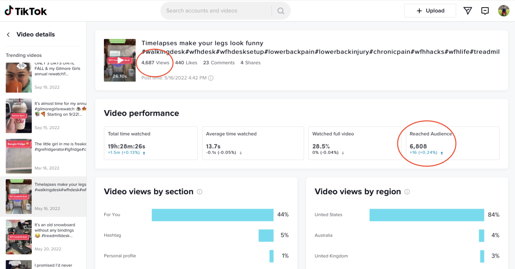Open the old snowboard video thumbnail
Image resolution: width=515 pixels, height=269 pixels.
(19, 237)
